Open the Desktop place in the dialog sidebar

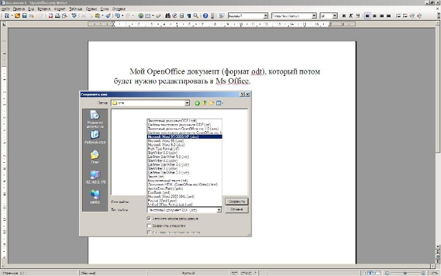tap(95, 137)
